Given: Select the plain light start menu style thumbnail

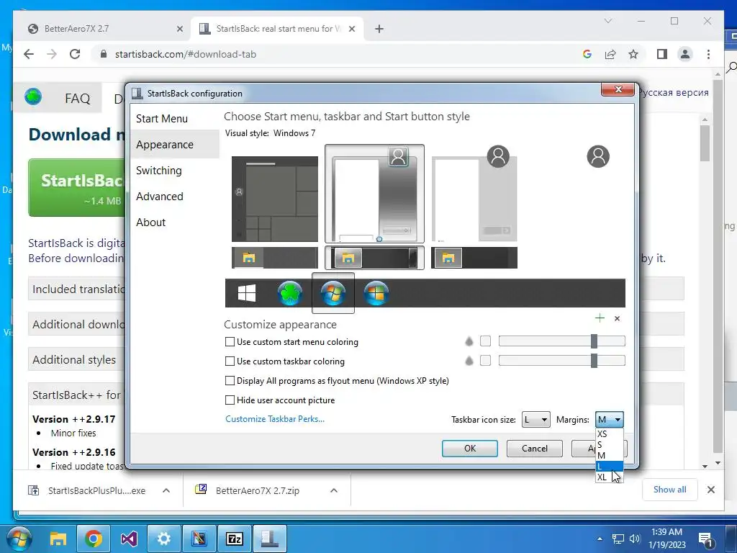Looking at the screenshot, I should [x=474, y=199].
